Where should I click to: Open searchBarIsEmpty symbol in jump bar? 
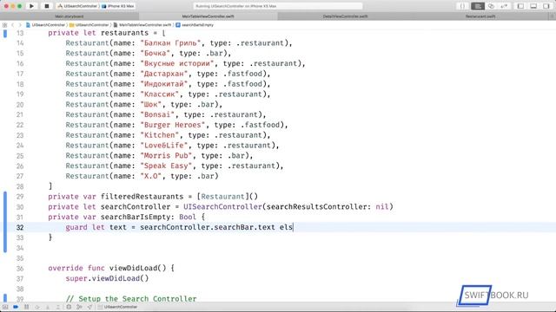click(195, 25)
